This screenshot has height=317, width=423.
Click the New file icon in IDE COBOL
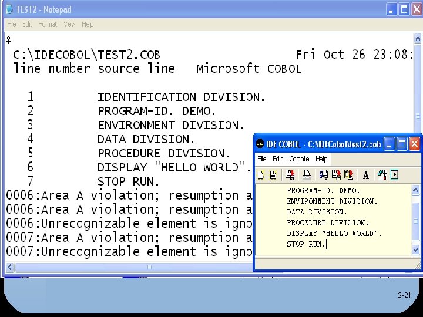[261, 175]
